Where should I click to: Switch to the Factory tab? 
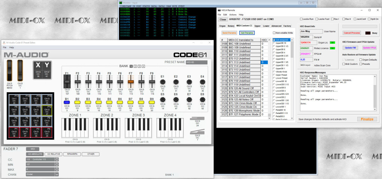click(287, 26)
